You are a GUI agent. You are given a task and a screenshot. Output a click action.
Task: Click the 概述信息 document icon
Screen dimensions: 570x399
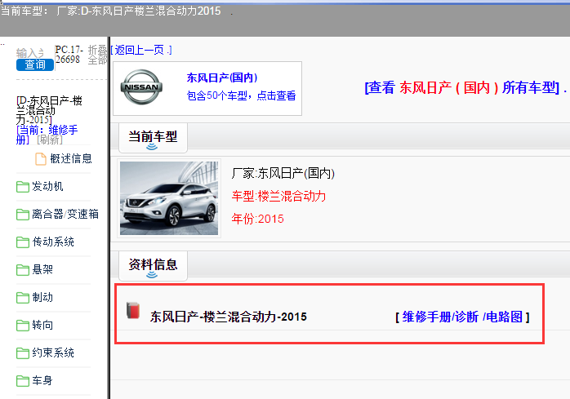point(41,159)
